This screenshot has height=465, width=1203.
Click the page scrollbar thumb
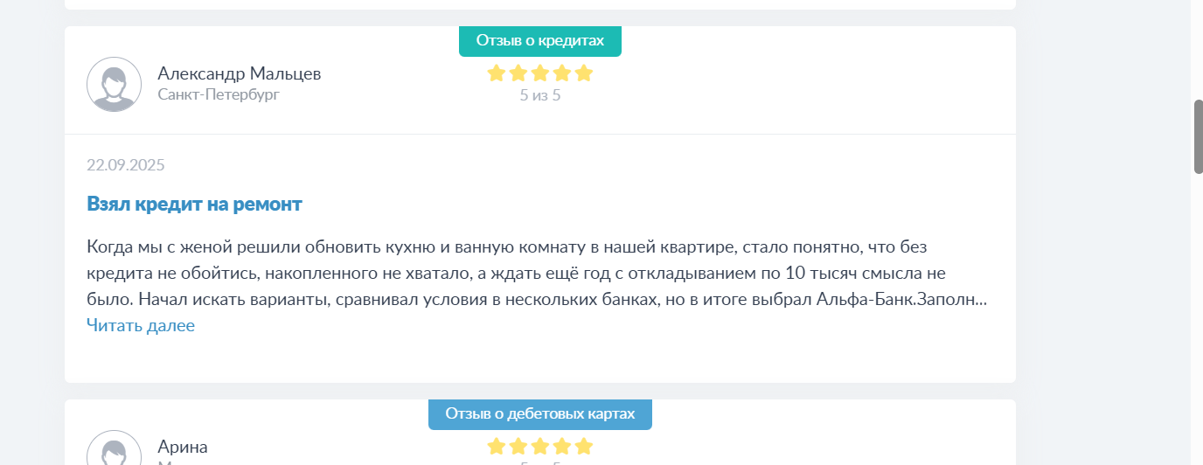click(x=1199, y=136)
